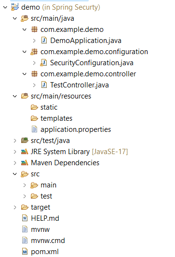Click the com.example.demo.configuration package icon
The width and height of the screenshot is (175, 257).
[34, 52]
